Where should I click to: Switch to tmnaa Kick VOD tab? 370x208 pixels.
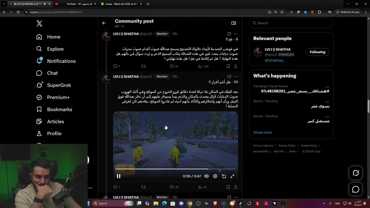pyautogui.click(x=121, y=4)
